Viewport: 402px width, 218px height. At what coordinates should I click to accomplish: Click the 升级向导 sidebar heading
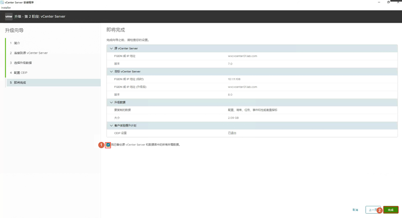14,31
